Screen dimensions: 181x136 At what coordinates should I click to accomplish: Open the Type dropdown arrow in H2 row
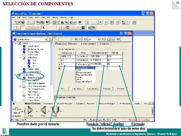tap(89, 64)
